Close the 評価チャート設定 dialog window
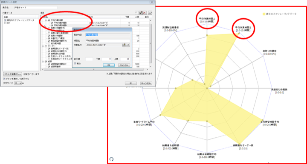 point(152,2)
